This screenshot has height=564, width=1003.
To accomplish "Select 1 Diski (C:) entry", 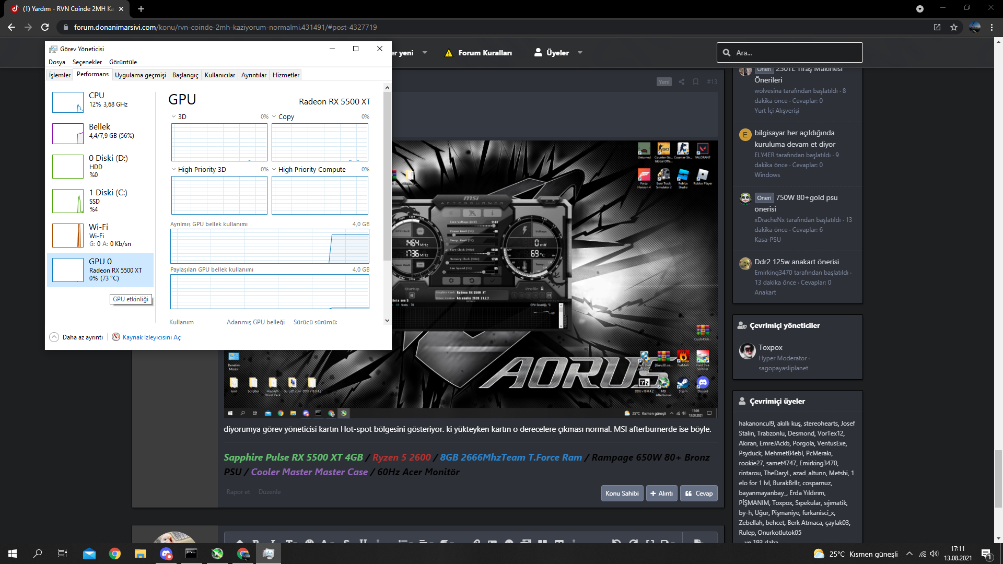I will (100, 201).
